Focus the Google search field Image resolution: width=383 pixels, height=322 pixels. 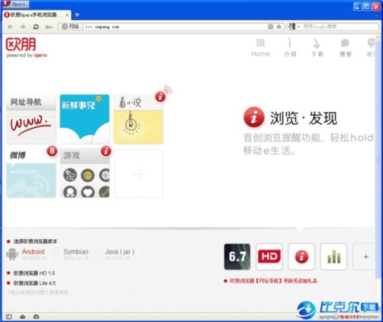tap(339, 27)
